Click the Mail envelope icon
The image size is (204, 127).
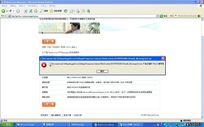coord(72,11)
